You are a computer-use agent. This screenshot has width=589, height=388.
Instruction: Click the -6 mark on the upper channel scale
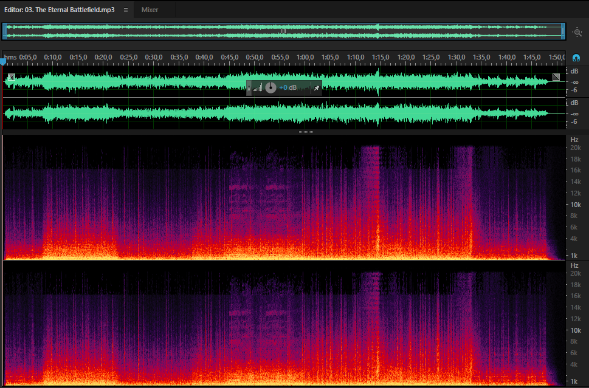(x=574, y=90)
